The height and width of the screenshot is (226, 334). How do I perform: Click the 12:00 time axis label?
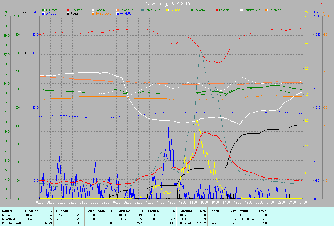pyautogui.click(x=171, y=202)
